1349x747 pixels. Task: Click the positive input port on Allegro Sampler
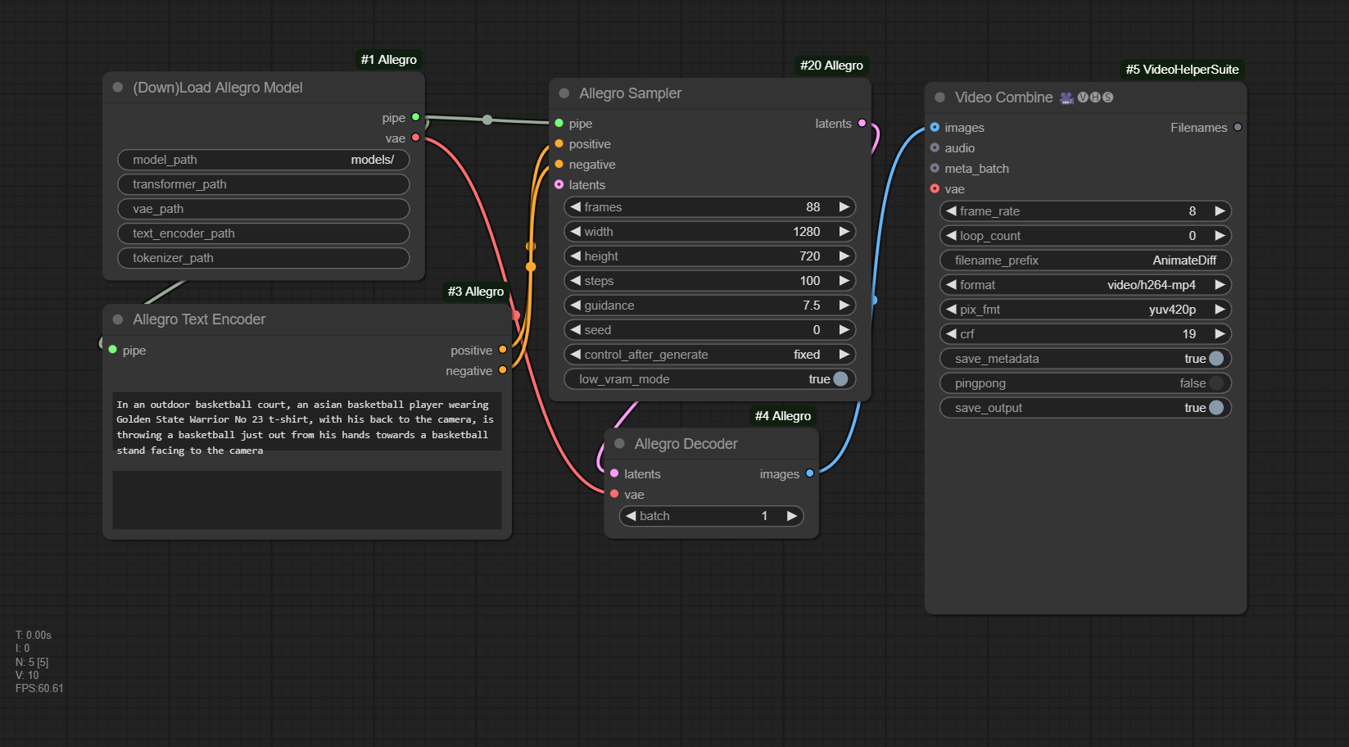(559, 143)
